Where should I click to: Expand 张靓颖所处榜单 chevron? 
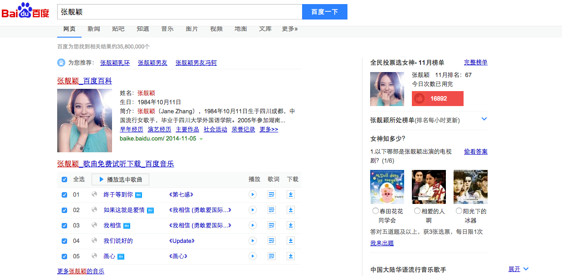pos(484,119)
